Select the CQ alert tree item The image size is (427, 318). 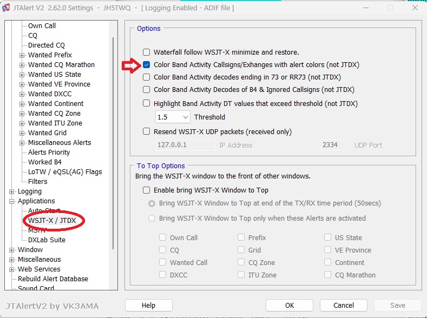[32, 35]
